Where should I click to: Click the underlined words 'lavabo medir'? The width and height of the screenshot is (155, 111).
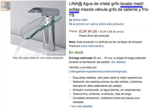click(x=132, y=4)
